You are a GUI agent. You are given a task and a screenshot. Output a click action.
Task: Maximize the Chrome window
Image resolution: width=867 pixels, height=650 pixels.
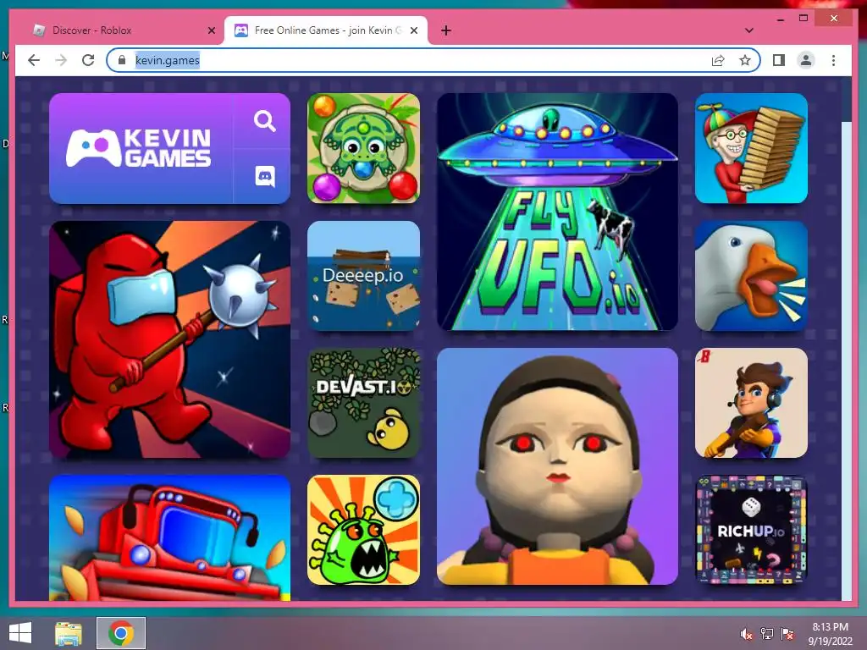[803, 19]
